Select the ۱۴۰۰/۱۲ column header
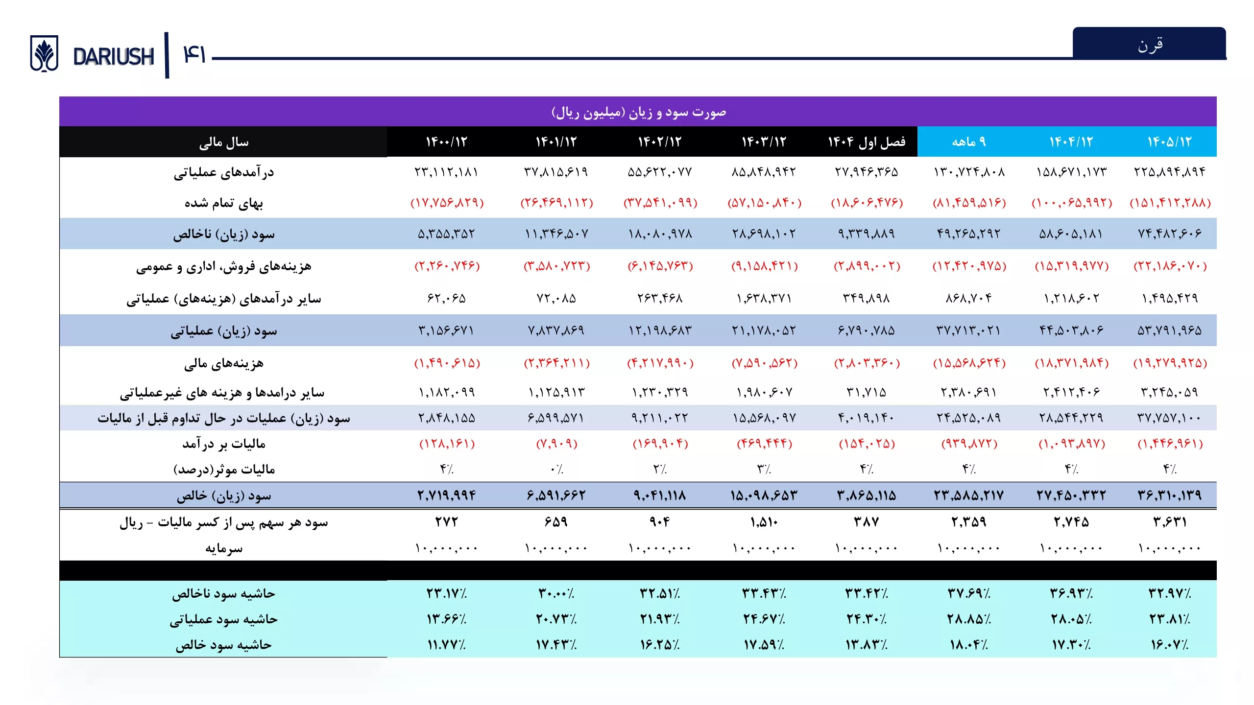This screenshot has width=1254, height=705. tap(446, 142)
